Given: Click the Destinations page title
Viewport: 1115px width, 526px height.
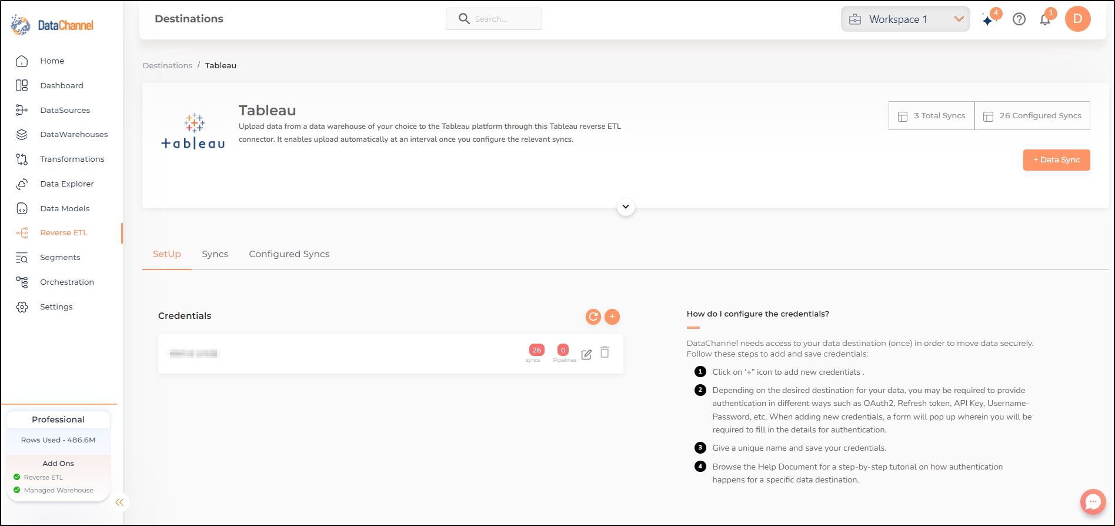Looking at the screenshot, I should [189, 19].
